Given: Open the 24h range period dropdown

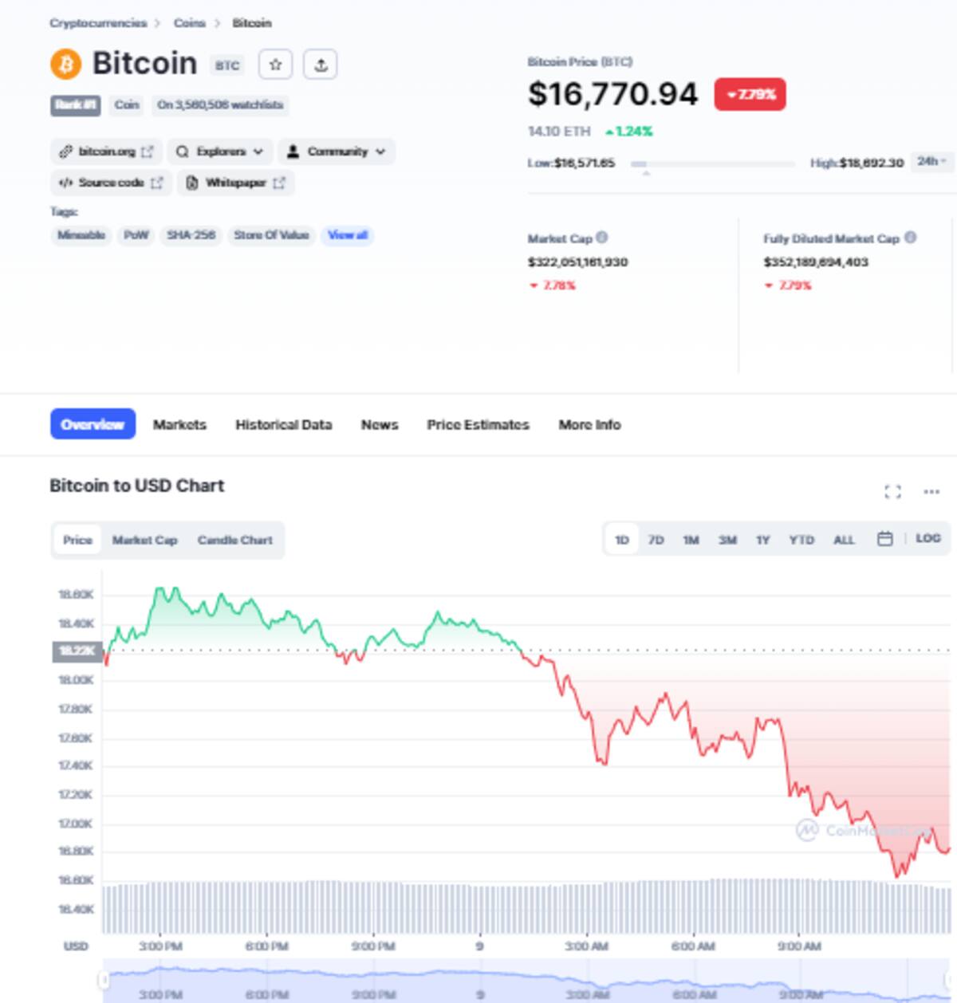Looking at the screenshot, I should [x=931, y=162].
